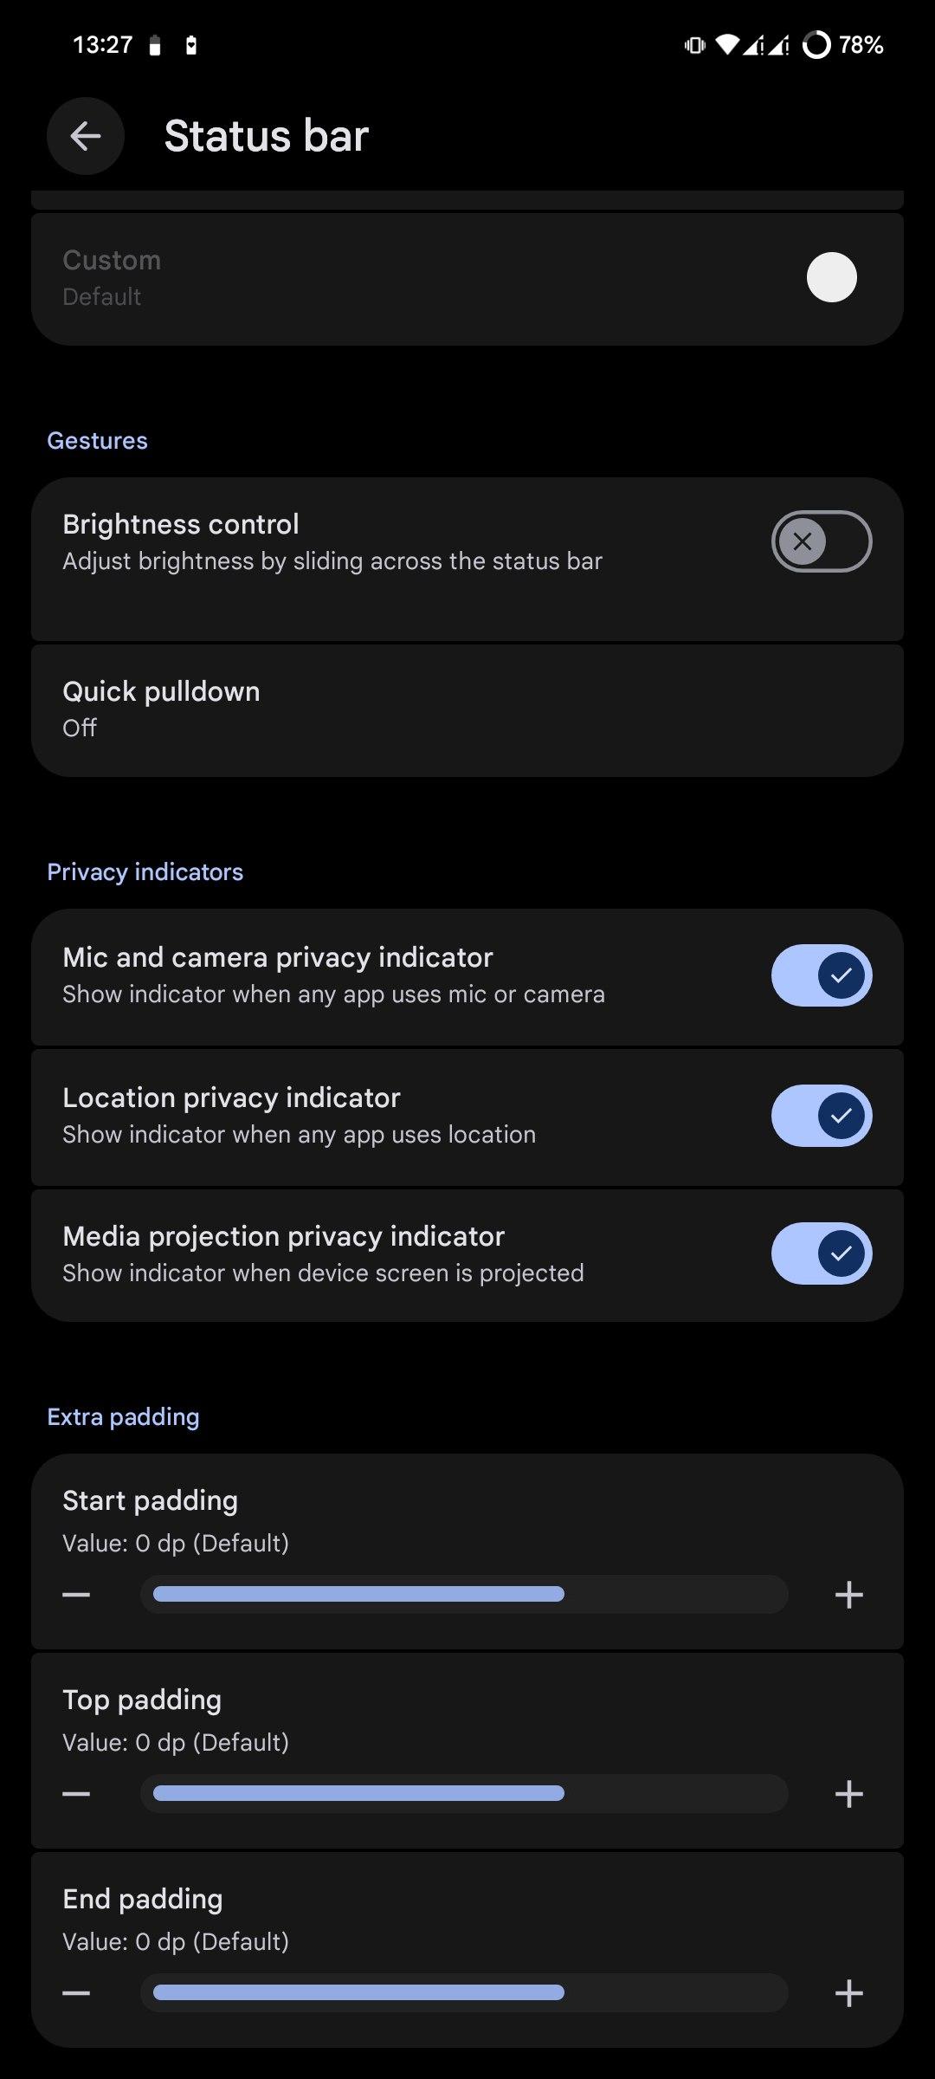Enable the Brightness control switch
The height and width of the screenshot is (2079, 935).
(821, 541)
